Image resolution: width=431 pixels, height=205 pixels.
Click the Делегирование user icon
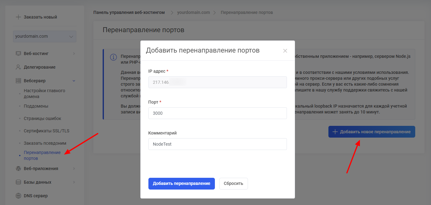[18, 67]
